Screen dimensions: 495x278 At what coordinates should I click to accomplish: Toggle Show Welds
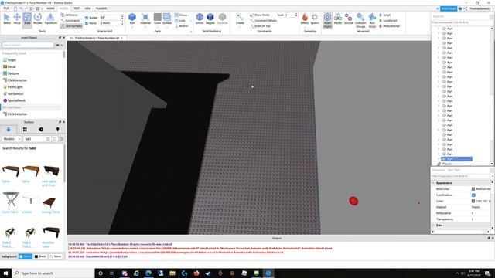pyautogui.click(x=260, y=15)
